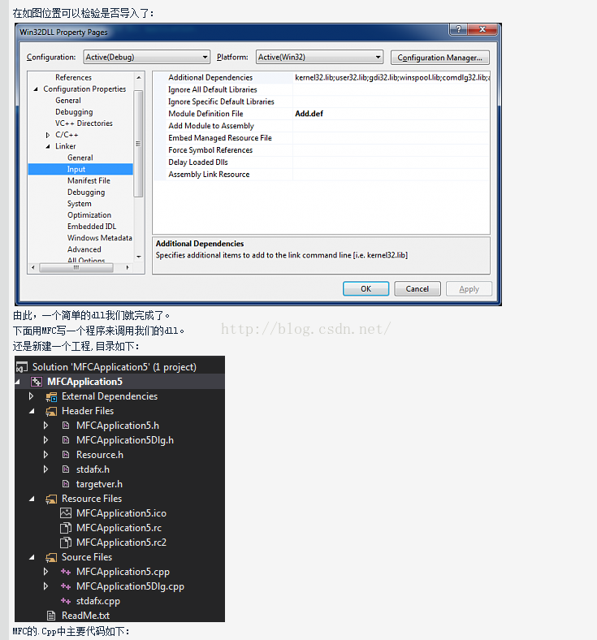This screenshot has height=640, width=597.
Task: Open the Platform dropdown showing Active(Win32)
Action: click(319, 57)
